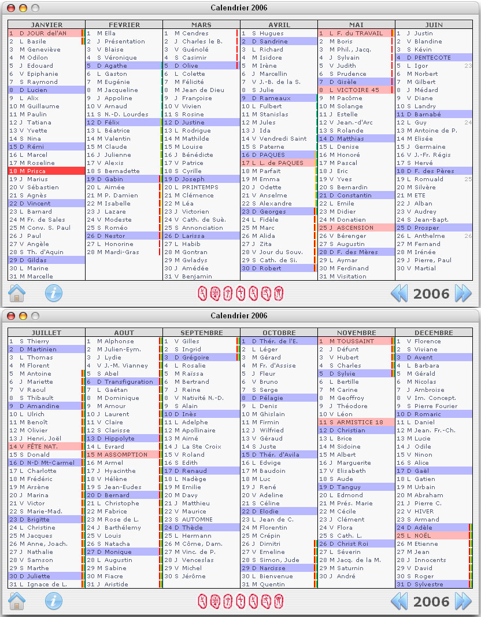Select the OCTOBRE month header

(x=279, y=333)
